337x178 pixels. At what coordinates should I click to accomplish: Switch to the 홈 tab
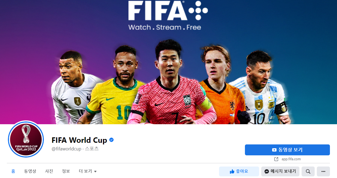click(x=13, y=171)
